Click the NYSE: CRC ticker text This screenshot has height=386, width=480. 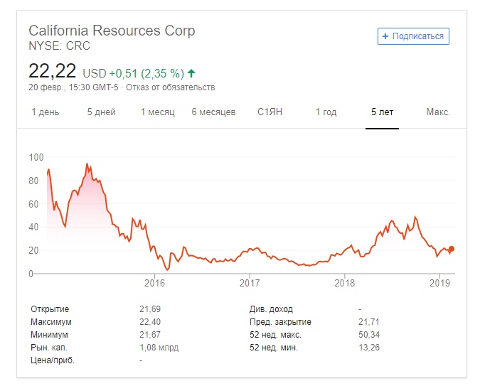pyautogui.click(x=59, y=46)
